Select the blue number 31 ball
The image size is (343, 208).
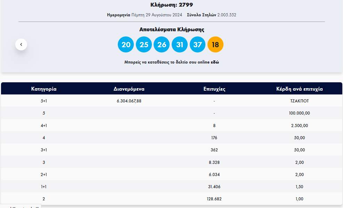180,44
